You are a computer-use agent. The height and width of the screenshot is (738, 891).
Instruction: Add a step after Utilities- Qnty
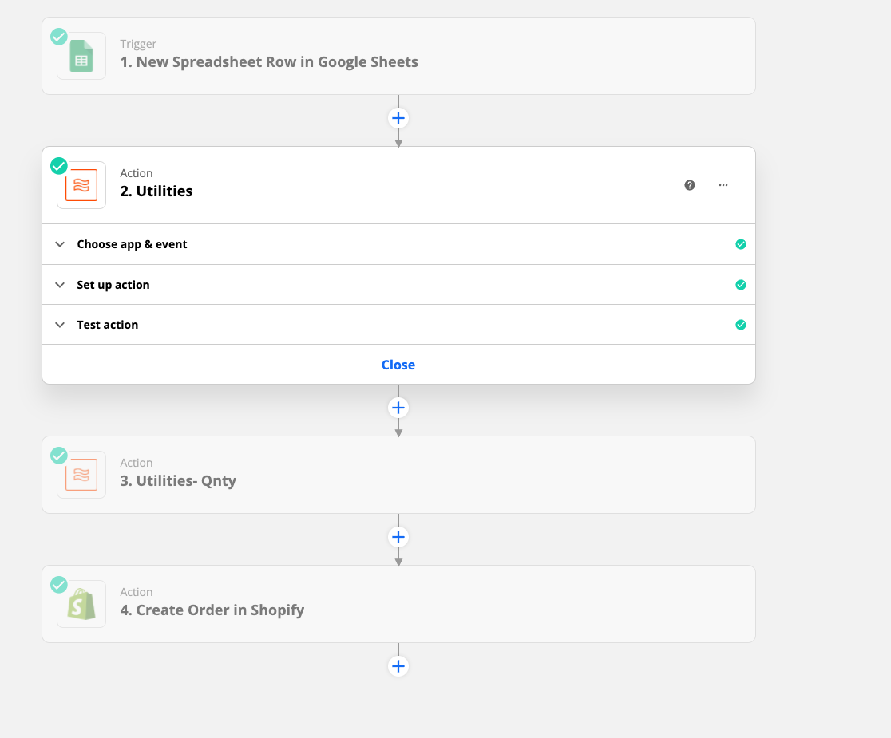tap(398, 537)
